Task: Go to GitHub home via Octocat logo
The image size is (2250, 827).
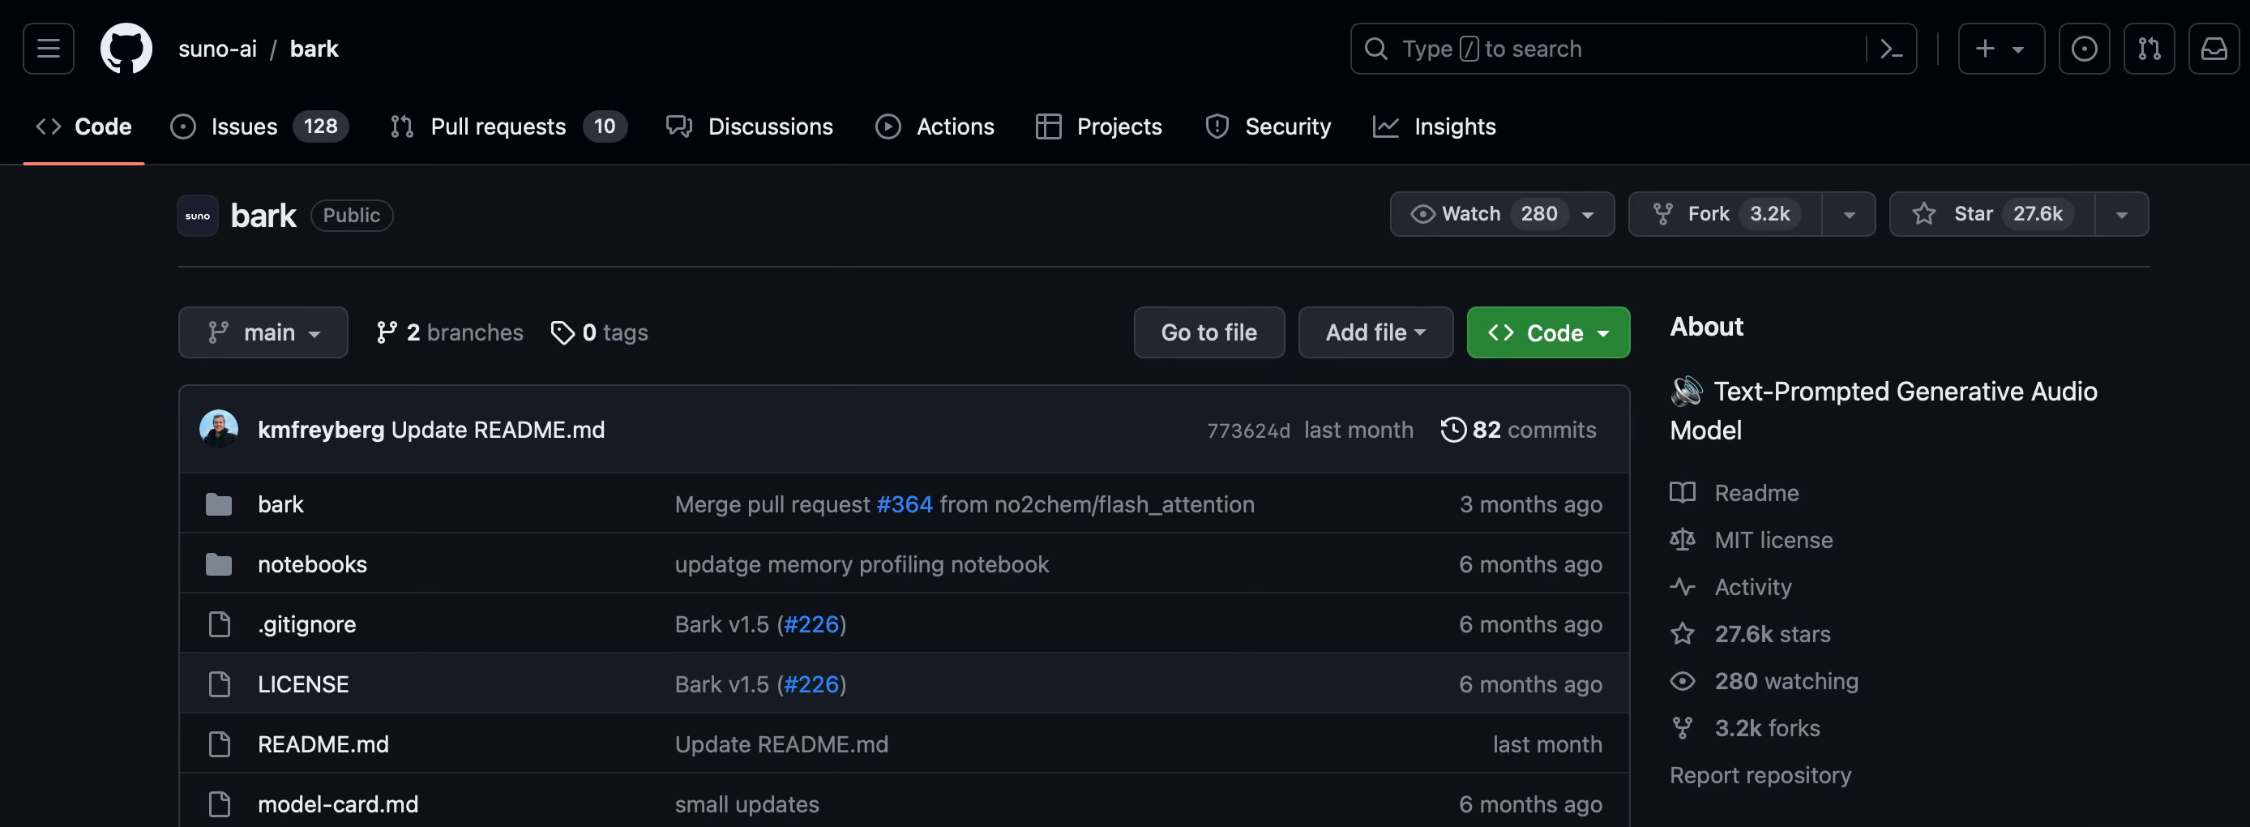Action: click(x=126, y=49)
